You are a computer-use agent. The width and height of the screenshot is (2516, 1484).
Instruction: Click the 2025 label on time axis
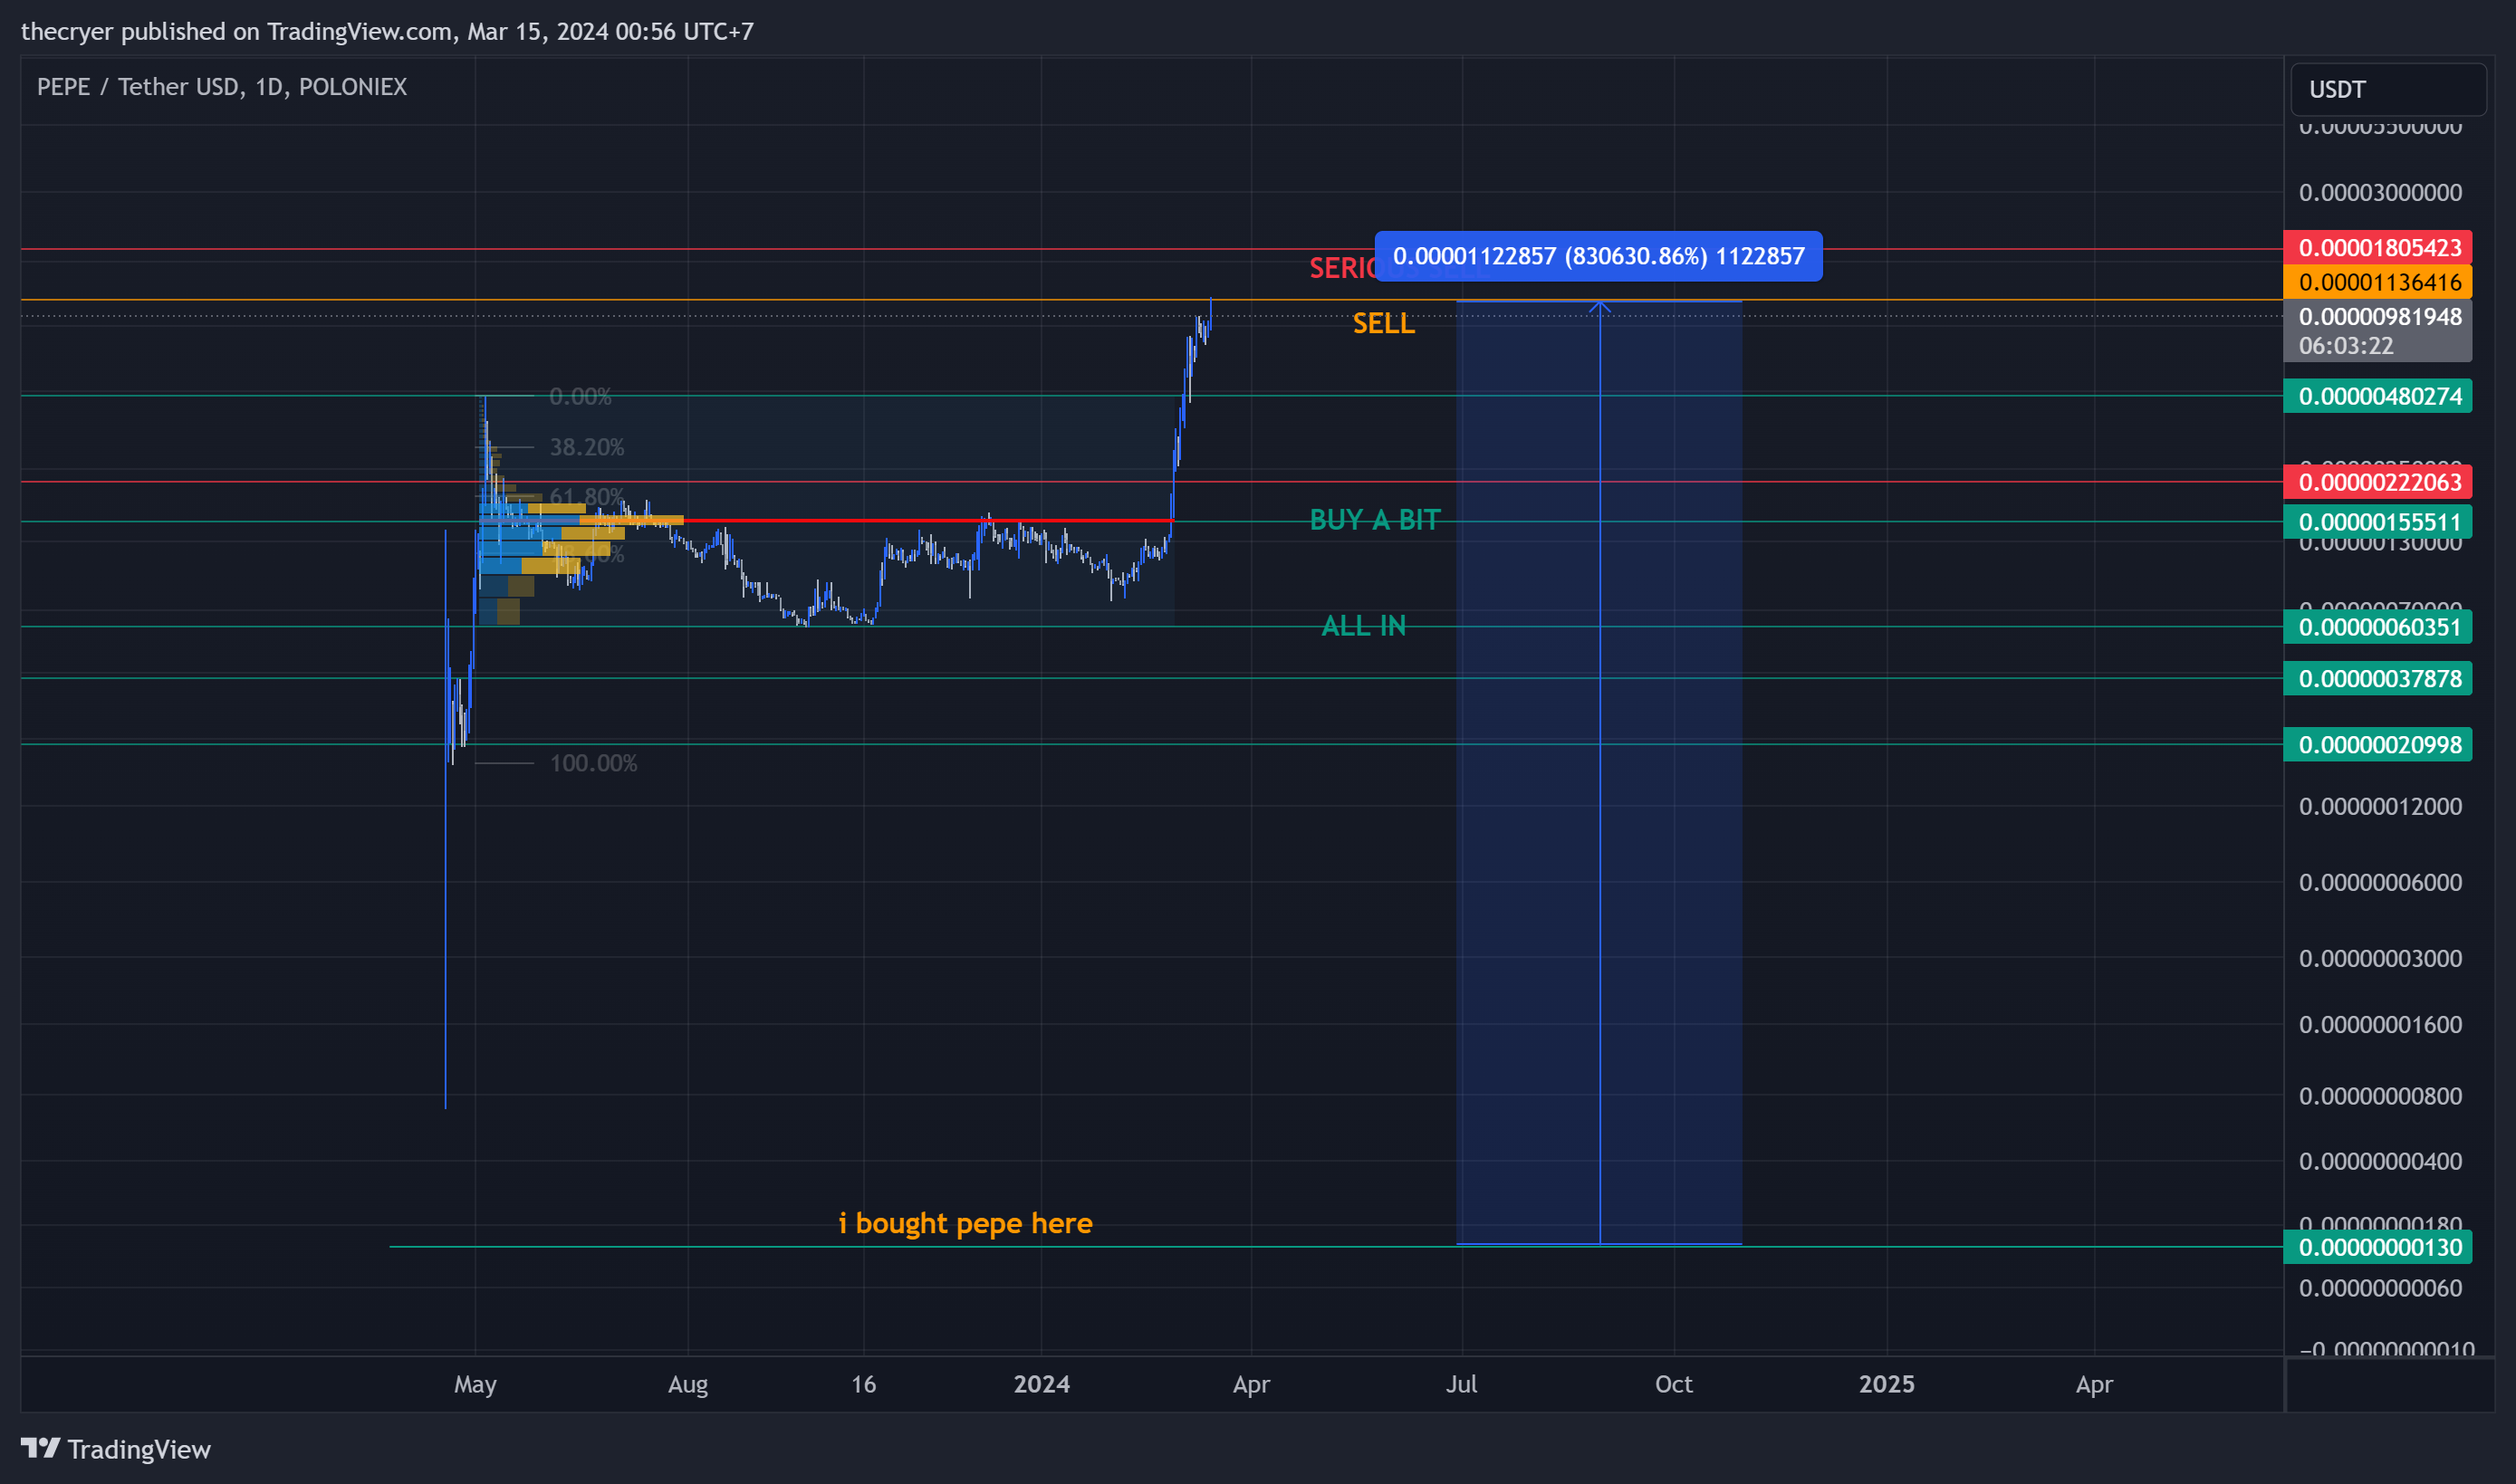[1886, 1384]
